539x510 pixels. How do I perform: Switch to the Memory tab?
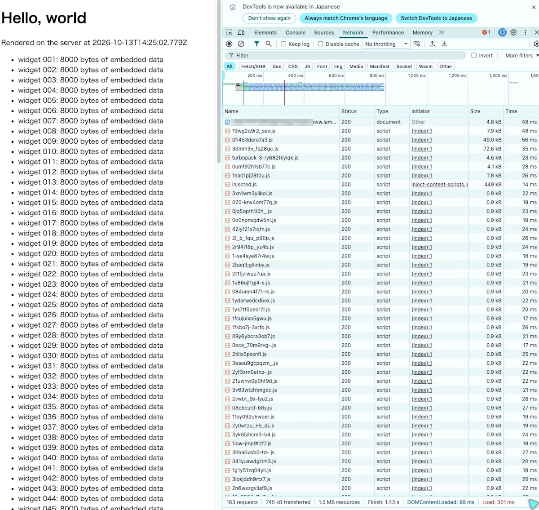(x=423, y=32)
